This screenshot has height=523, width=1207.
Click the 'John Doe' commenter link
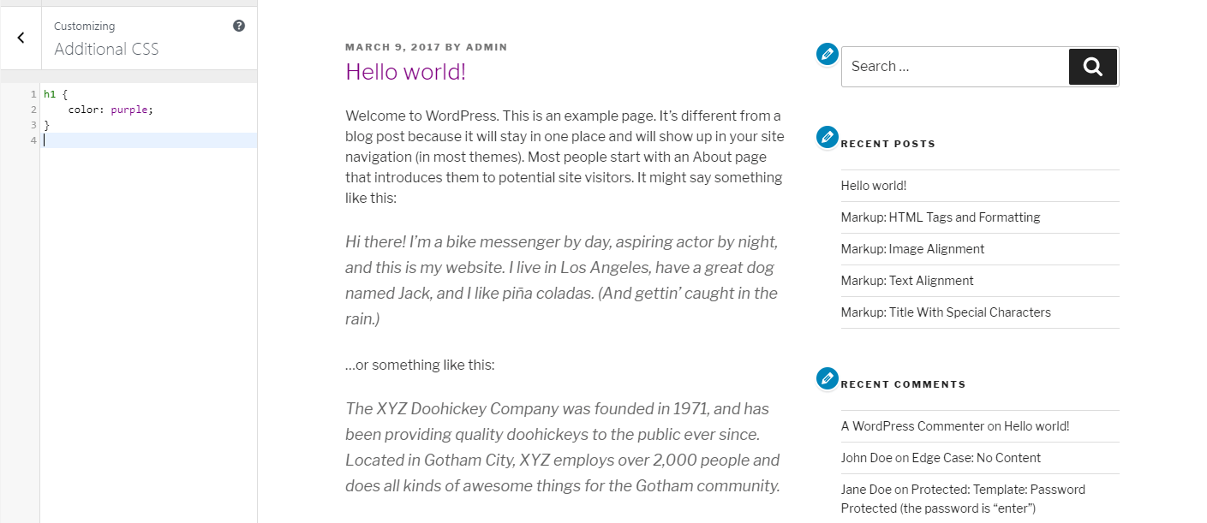866,457
